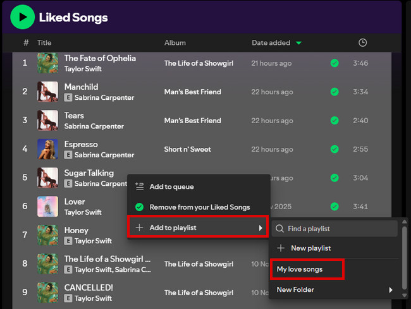The image size is (411, 309).
Task: Click the 21 hours ago date cell
Action: (271, 63)
